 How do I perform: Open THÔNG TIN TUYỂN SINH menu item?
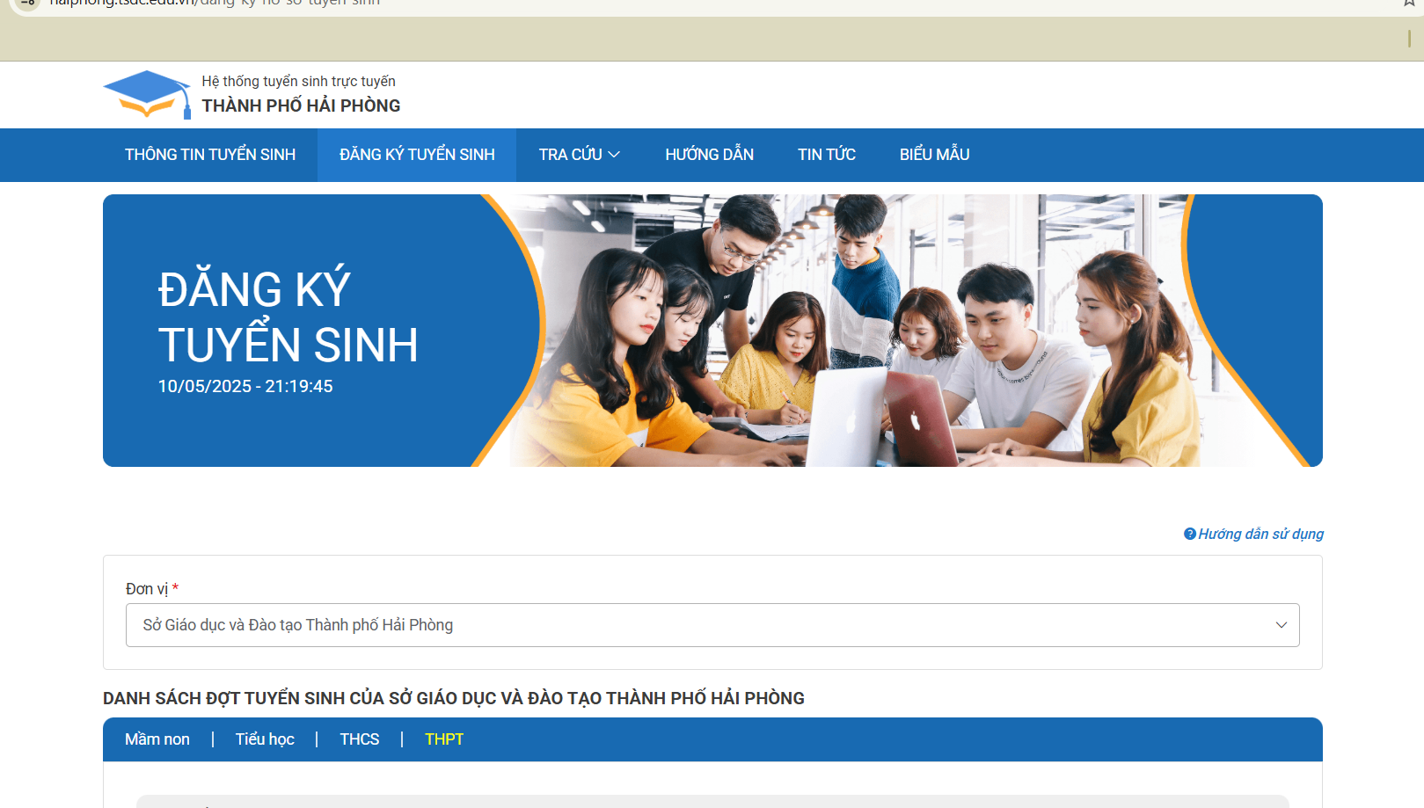(x=210, y=155)
